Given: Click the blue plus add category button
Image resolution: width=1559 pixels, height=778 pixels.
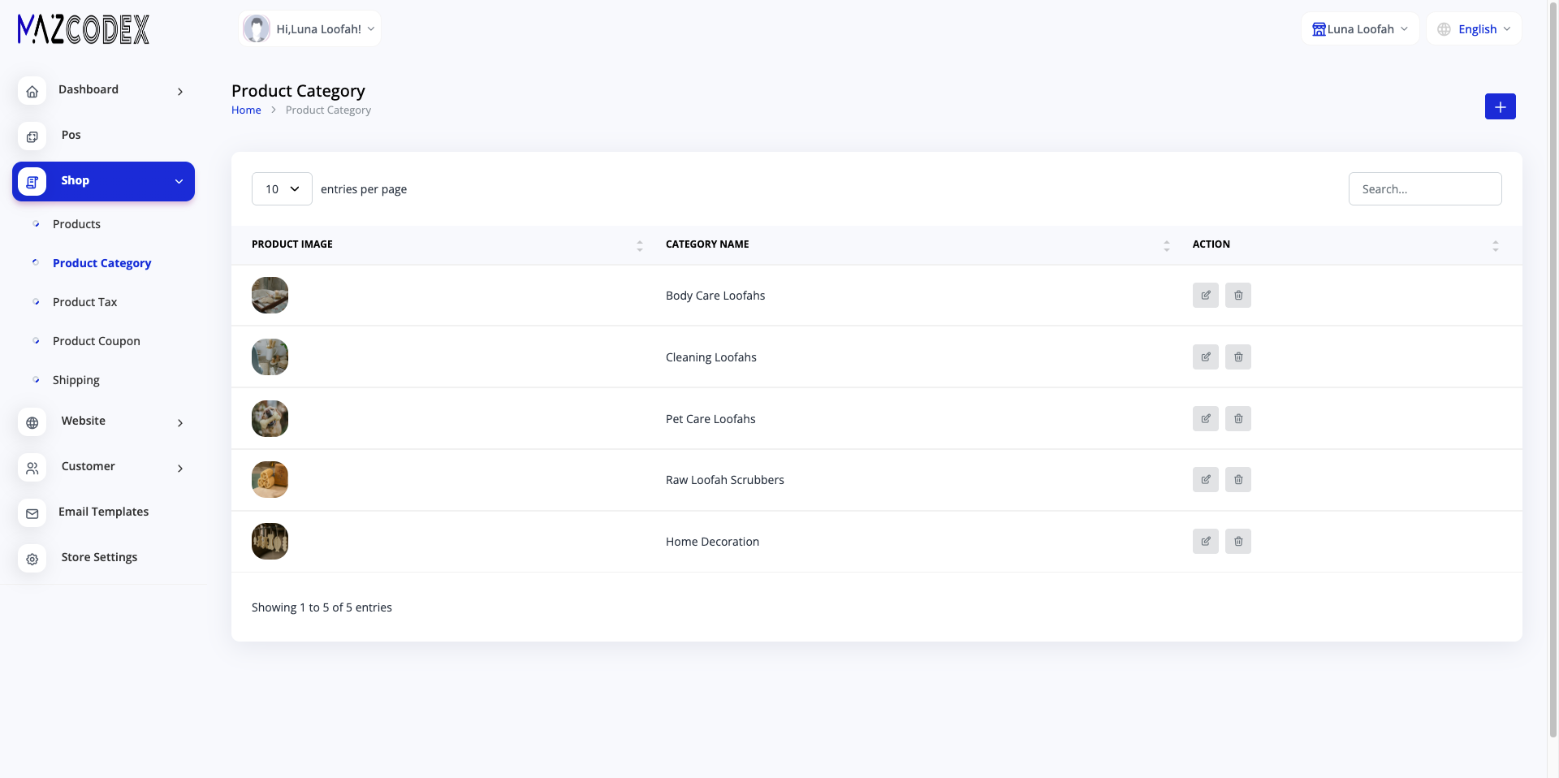Looking at the screenshot, I should (1500, 106).
